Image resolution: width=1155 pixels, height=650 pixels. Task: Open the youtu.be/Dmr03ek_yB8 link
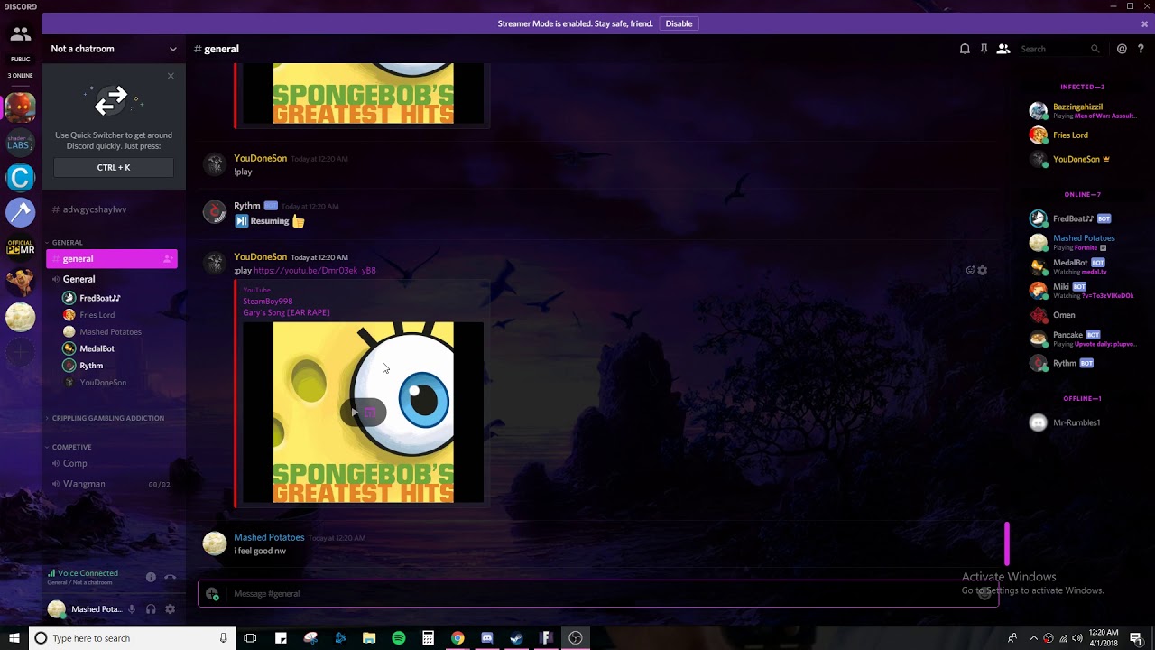pyautogui.click(x=315, y=270)
